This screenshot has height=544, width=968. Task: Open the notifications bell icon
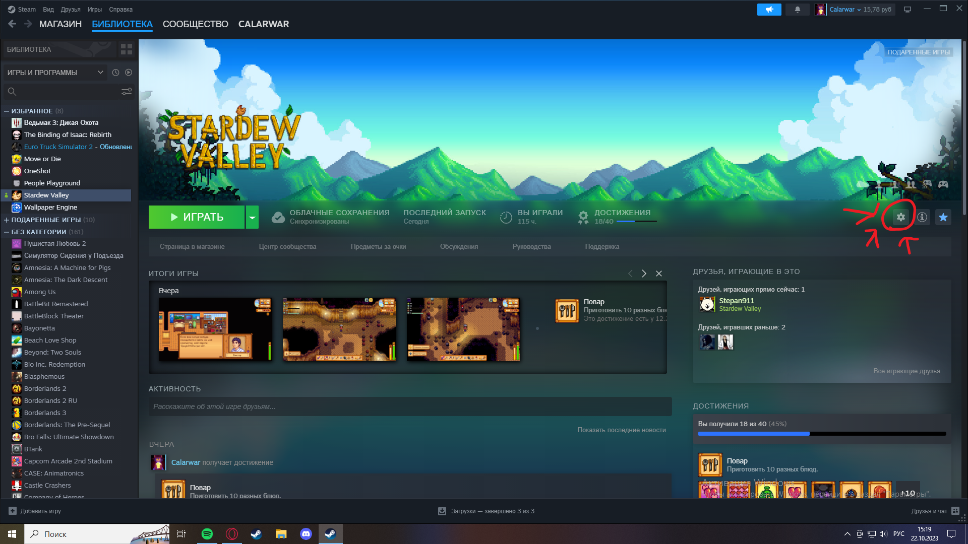[798, 10]
